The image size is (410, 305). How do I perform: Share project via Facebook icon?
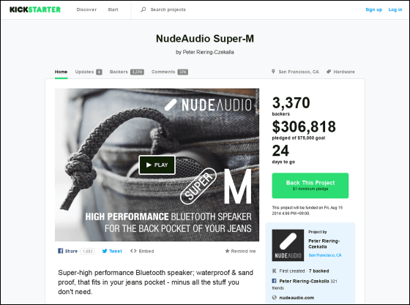pos(60,251)
